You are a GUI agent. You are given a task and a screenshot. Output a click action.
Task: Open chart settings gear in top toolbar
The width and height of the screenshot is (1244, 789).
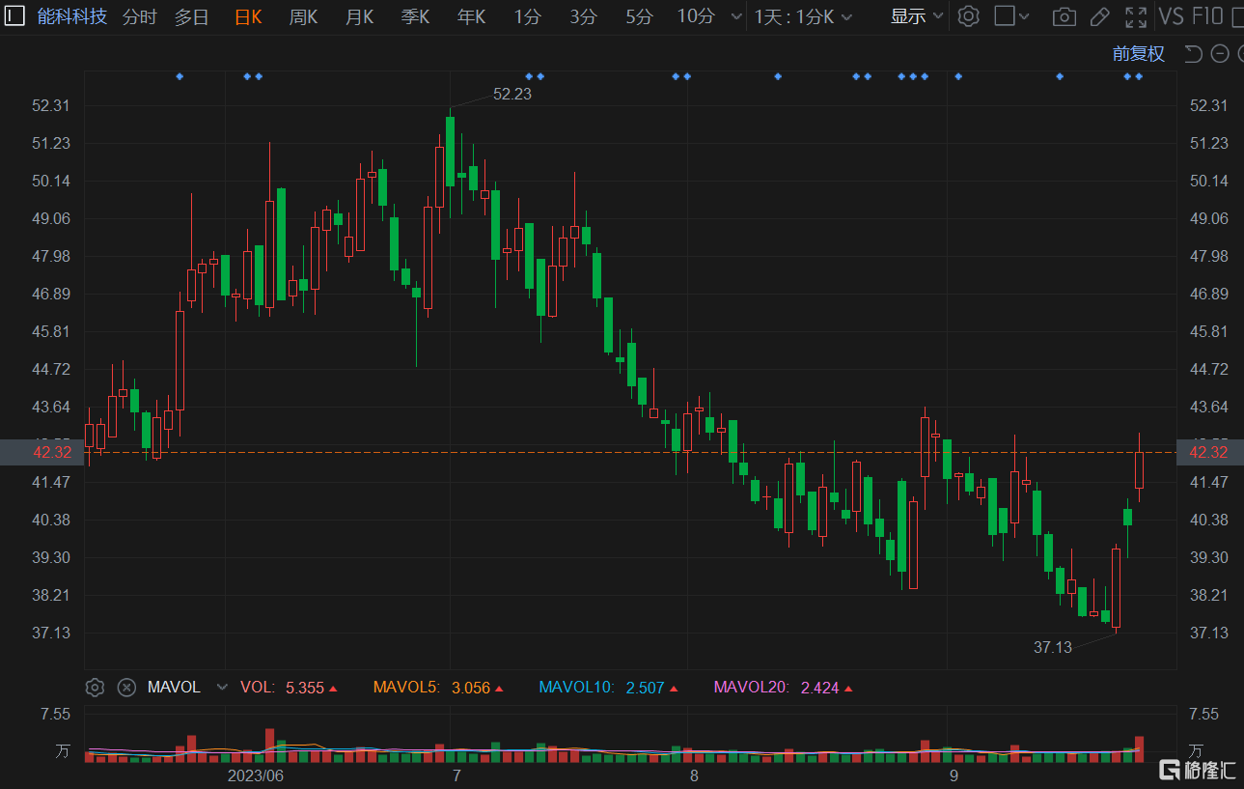click(969, 16)
